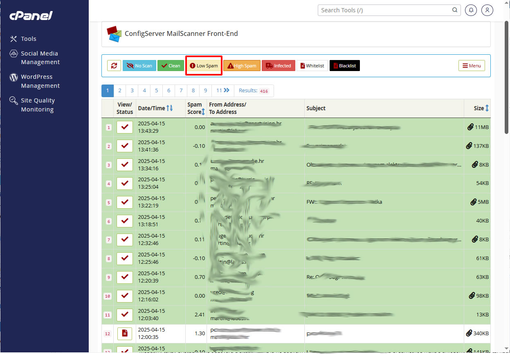Click row number 10 badge
Viewport: 510px width, 354px height.
(108, 296)
